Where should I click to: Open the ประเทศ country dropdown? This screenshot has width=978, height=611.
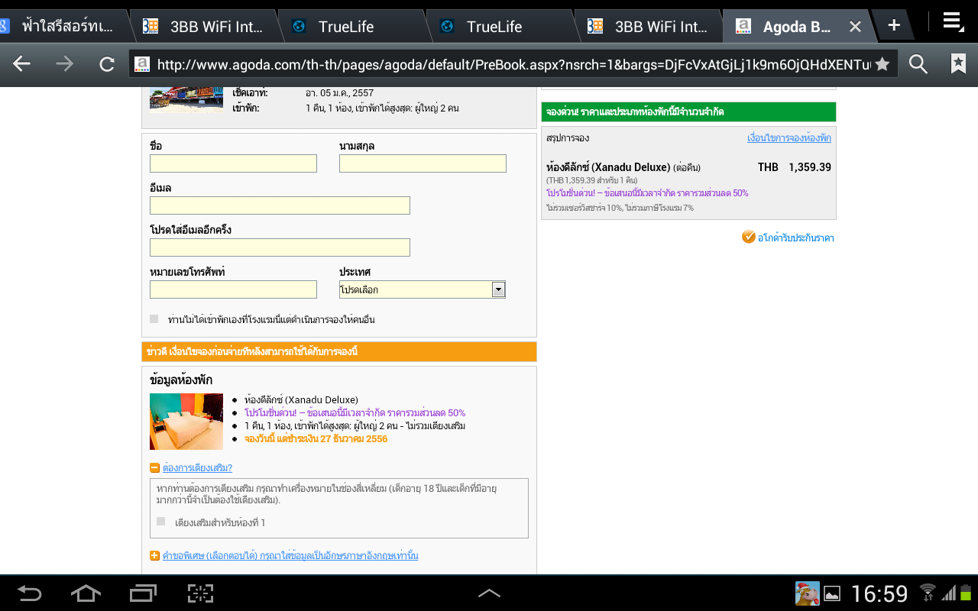click(x=423, y=289)
